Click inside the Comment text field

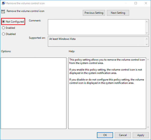pos(96,27)
